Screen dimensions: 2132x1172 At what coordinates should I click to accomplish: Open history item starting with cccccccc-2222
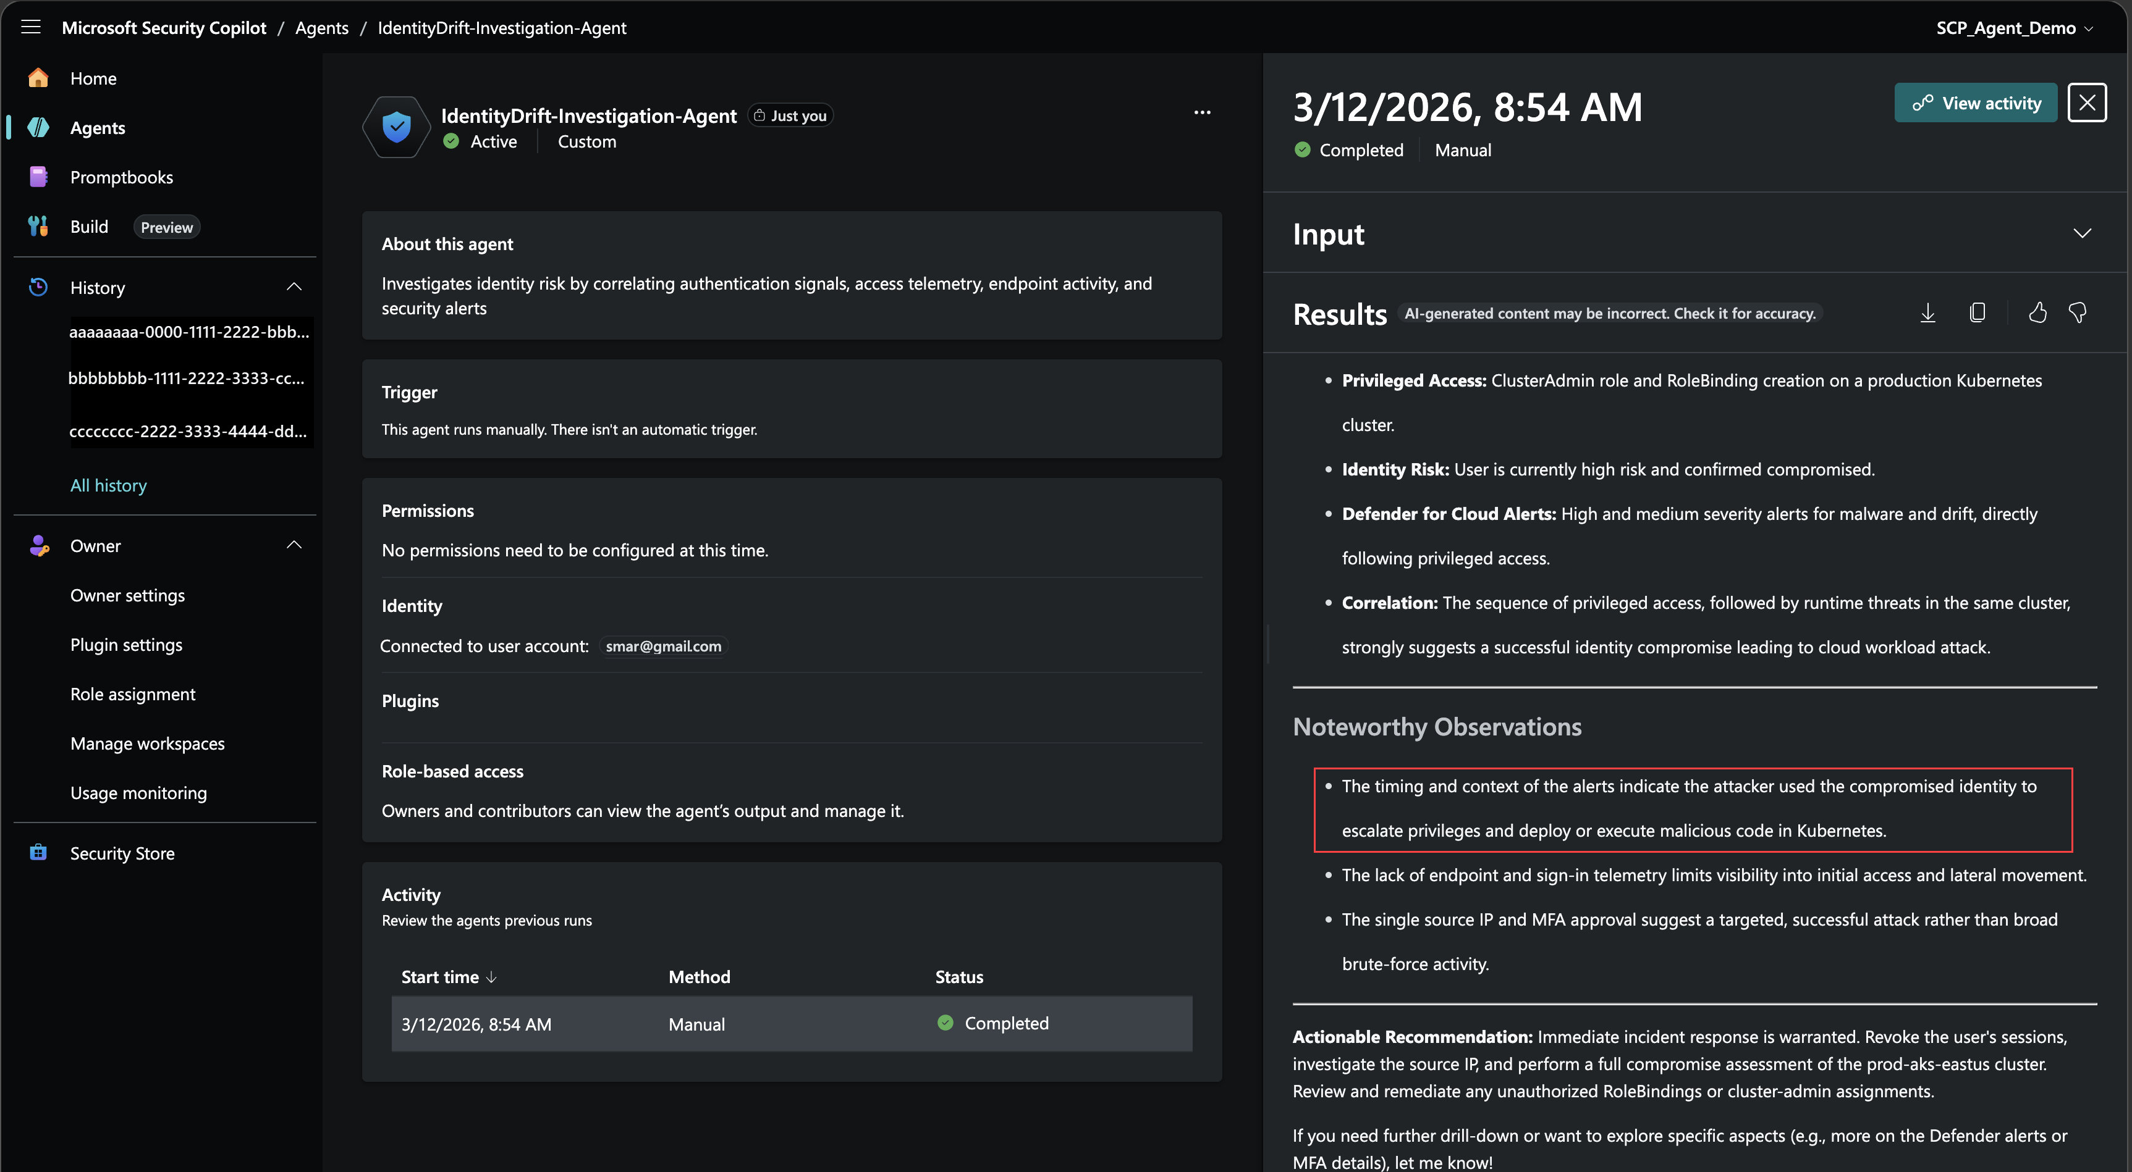[x=188, y=431]
